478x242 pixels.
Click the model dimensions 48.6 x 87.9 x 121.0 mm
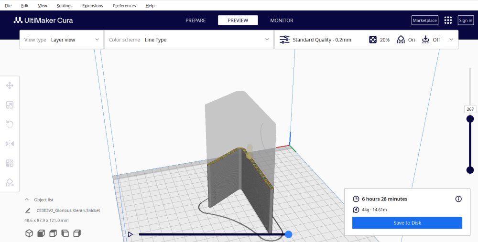[46, 221]
